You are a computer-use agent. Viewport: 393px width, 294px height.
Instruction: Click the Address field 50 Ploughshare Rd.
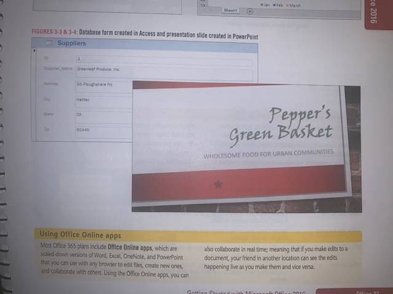(104, 86)
